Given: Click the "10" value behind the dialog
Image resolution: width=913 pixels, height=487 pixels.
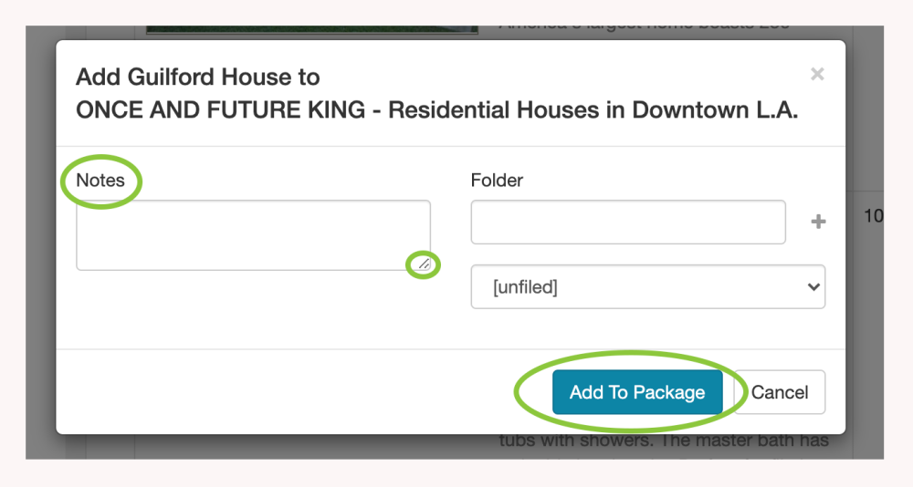Looking at the screenshot, I should click(x=873, y=216).
